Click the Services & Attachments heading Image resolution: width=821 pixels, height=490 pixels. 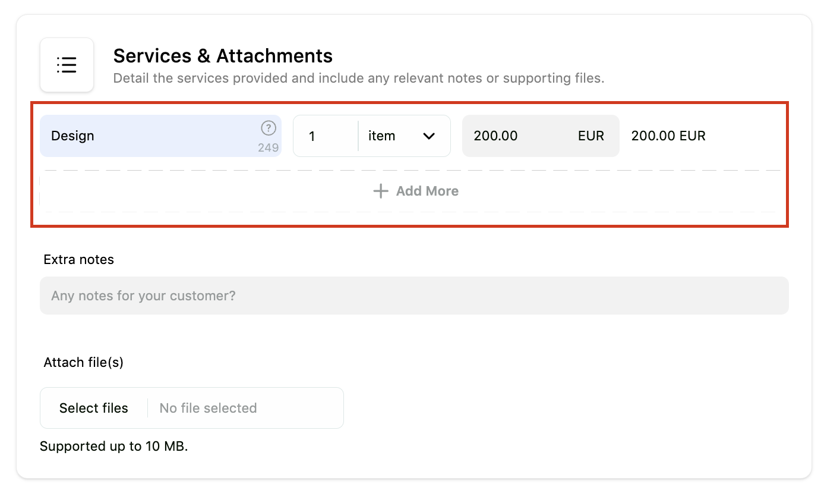[x=223, y=56]
